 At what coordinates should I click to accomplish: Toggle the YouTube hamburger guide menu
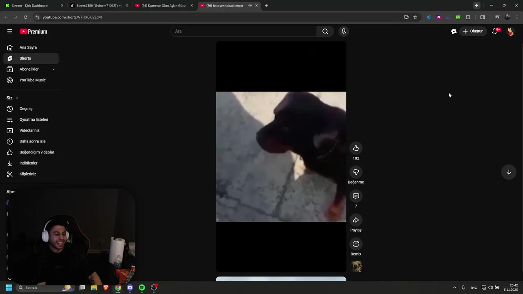10,31
